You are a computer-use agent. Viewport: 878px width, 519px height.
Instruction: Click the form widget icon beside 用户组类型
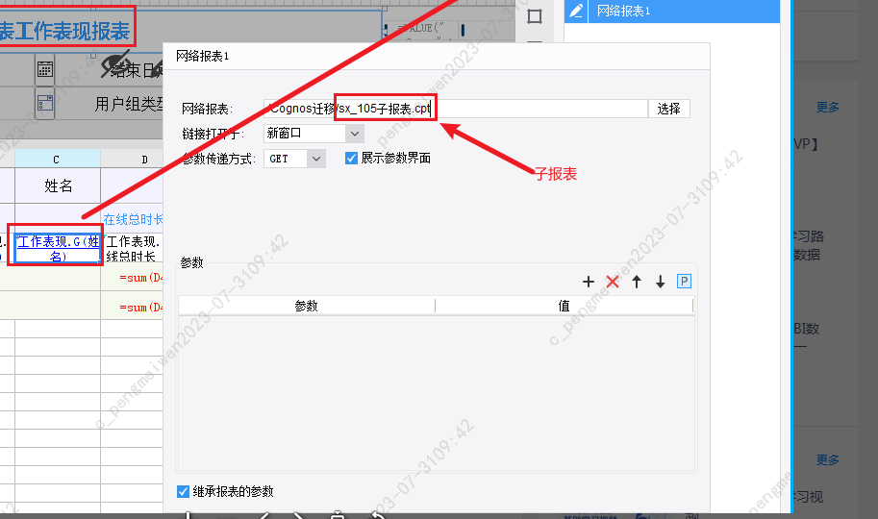[x=45, y=103]
